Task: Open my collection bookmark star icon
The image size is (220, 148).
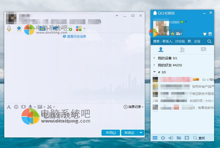Action: (x=186, y=138)
